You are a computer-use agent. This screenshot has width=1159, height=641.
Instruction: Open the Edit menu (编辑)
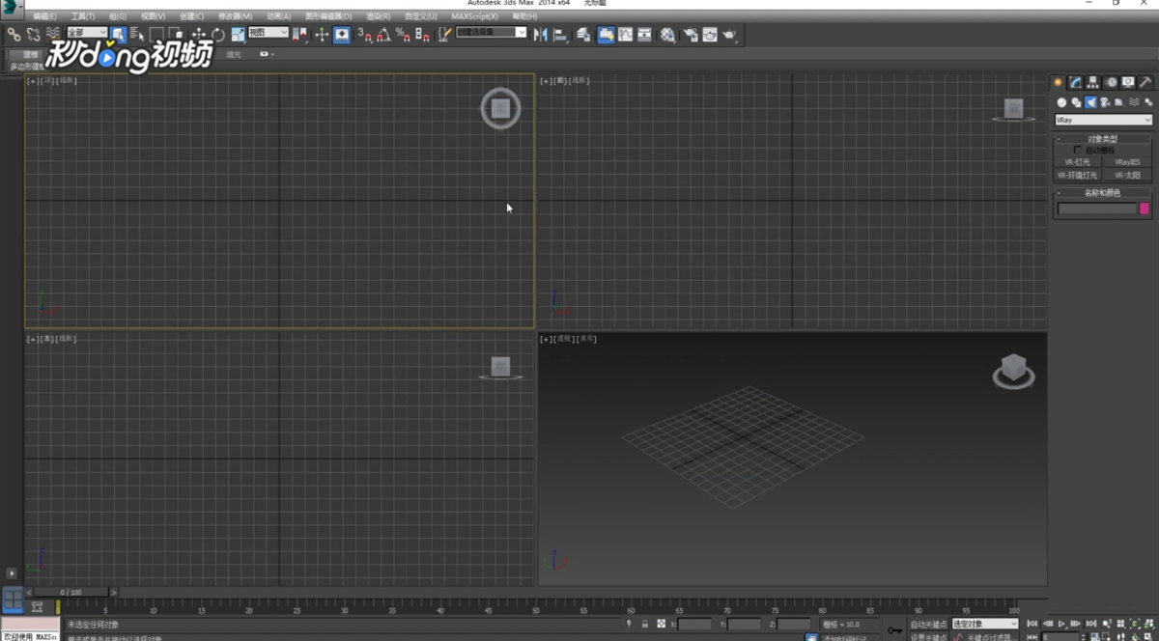[x=44, y=16]
